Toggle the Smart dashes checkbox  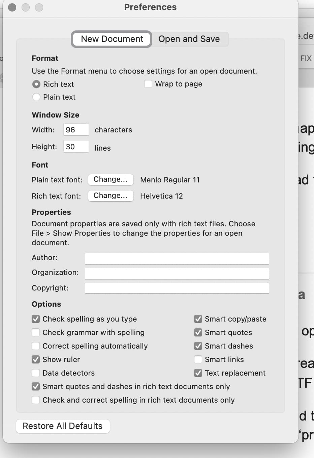pyautogui.click(x=198, y=346)
